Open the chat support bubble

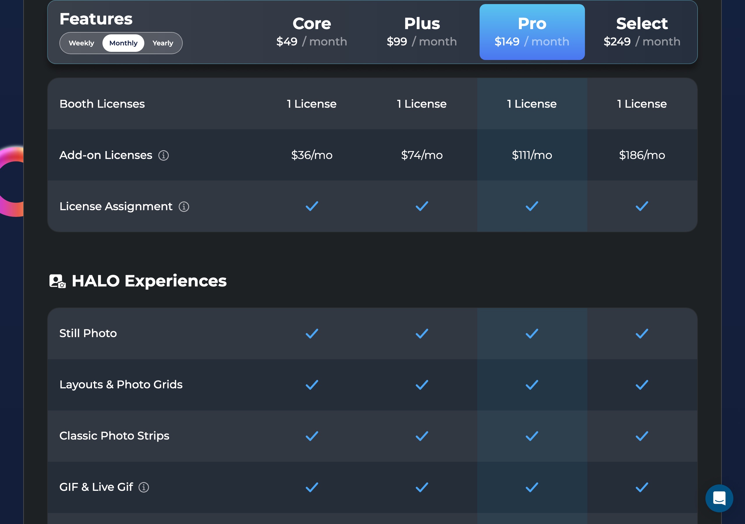[x=719, y=498]
